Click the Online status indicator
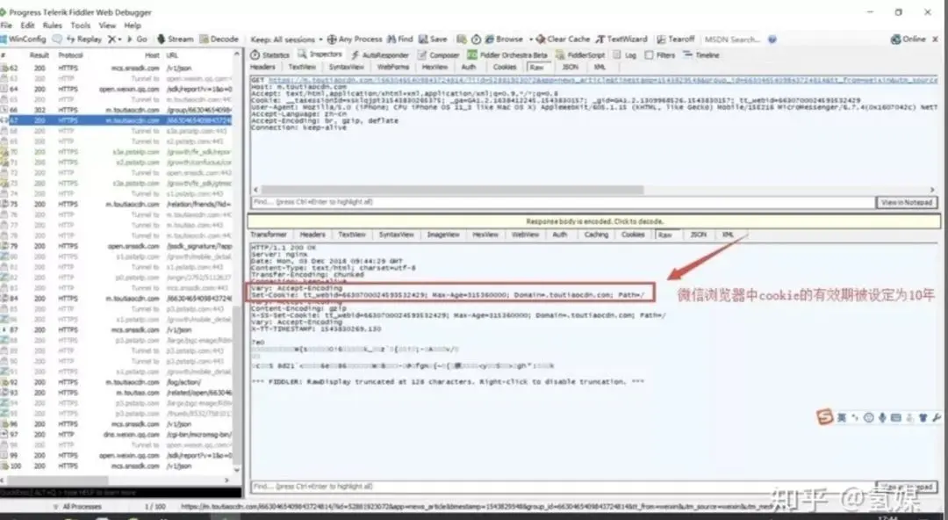The width and height of the screenshot is (948, 520). [908, 39]
